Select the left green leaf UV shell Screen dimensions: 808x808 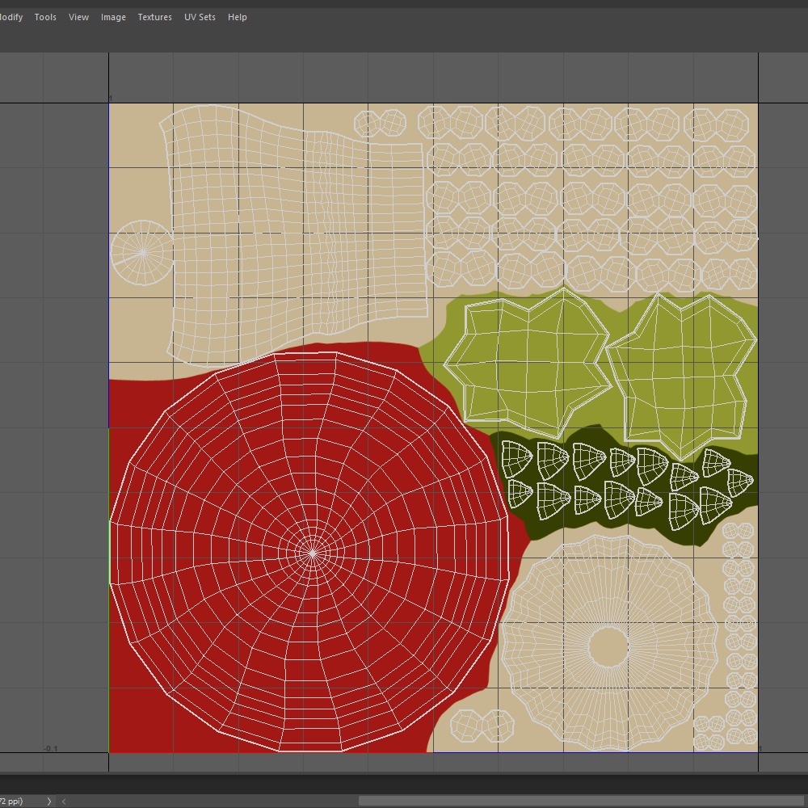(528, 364)
